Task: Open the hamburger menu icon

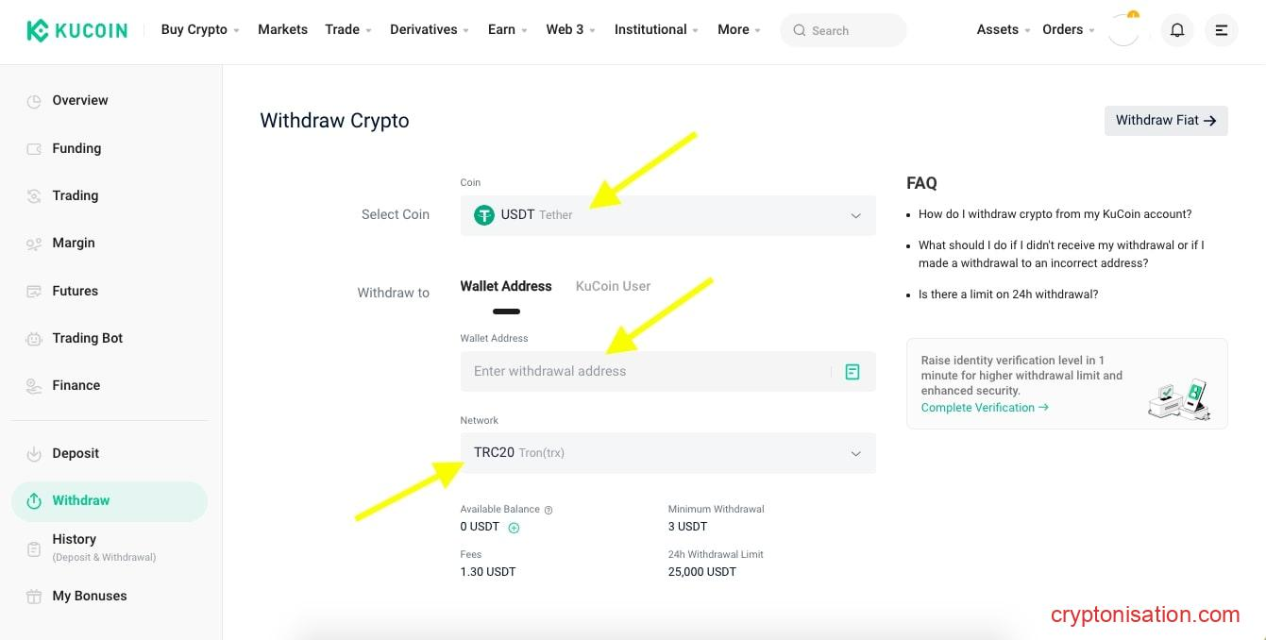Action: [x=1221, y=30]
